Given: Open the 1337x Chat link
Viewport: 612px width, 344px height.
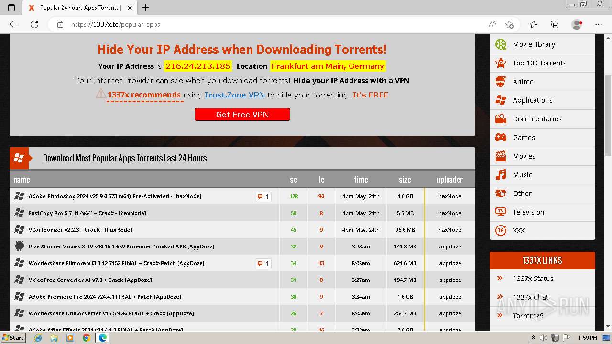Looking at the screenshot, I should tap(531, 297).
